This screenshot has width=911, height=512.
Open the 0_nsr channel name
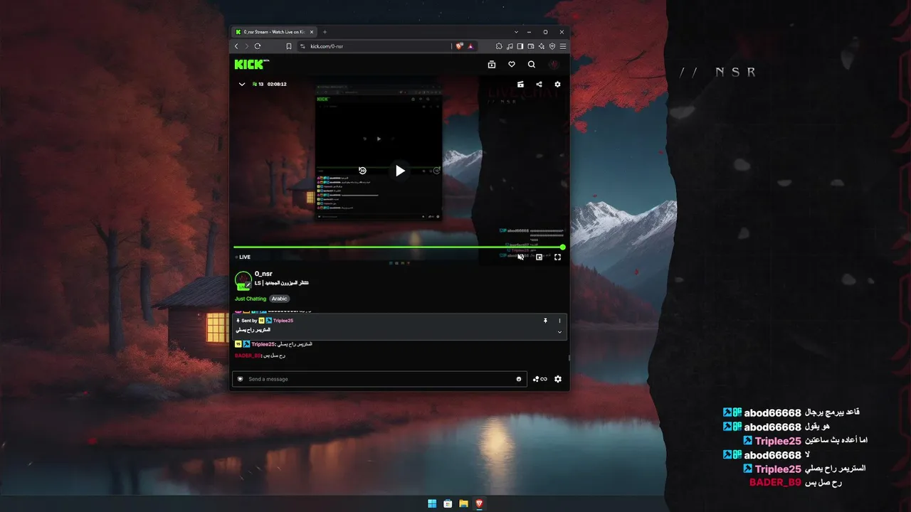point(263,274)
